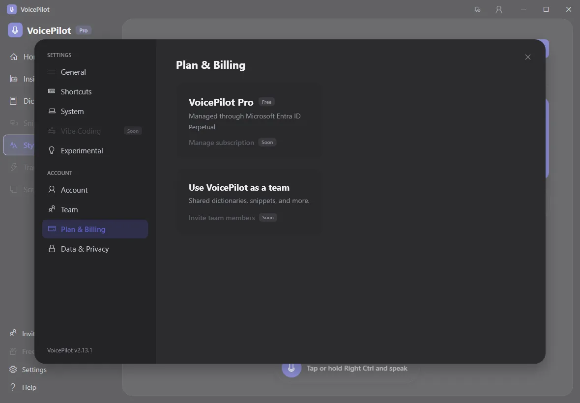Viewport: 580px width, 403px height.
Task: Click the round microphone dictation button
Action: 291,368
